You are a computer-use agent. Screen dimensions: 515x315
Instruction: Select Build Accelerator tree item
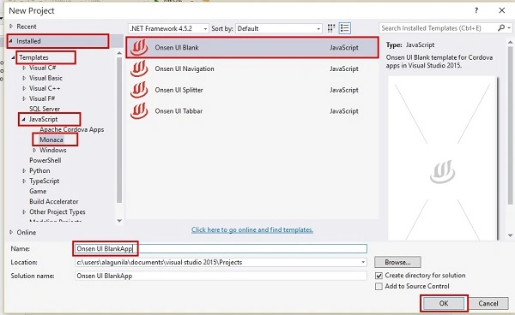click(x=54, y=202)
